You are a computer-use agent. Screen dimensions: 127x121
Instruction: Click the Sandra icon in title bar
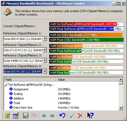[3, 3]
